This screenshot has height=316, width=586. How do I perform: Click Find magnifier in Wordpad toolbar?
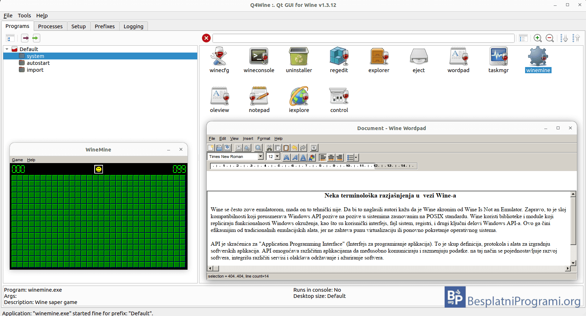tap(258, 147)
